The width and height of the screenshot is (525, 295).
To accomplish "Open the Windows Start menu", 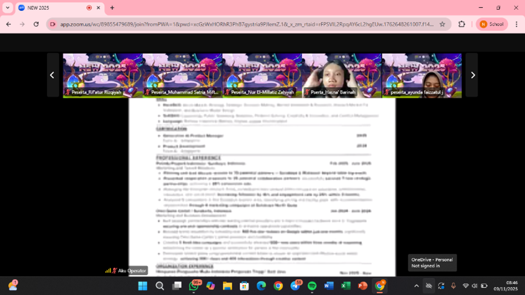I will point(143,286).
